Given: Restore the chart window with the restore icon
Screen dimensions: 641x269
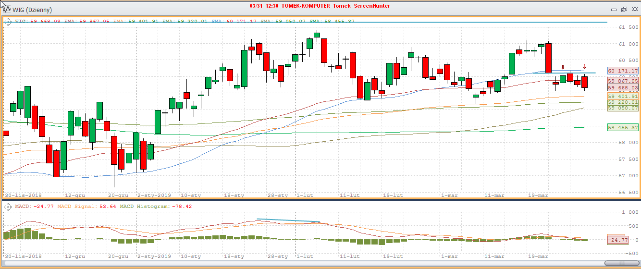Looking at the screenshot, I should click(x=624, y=10).
